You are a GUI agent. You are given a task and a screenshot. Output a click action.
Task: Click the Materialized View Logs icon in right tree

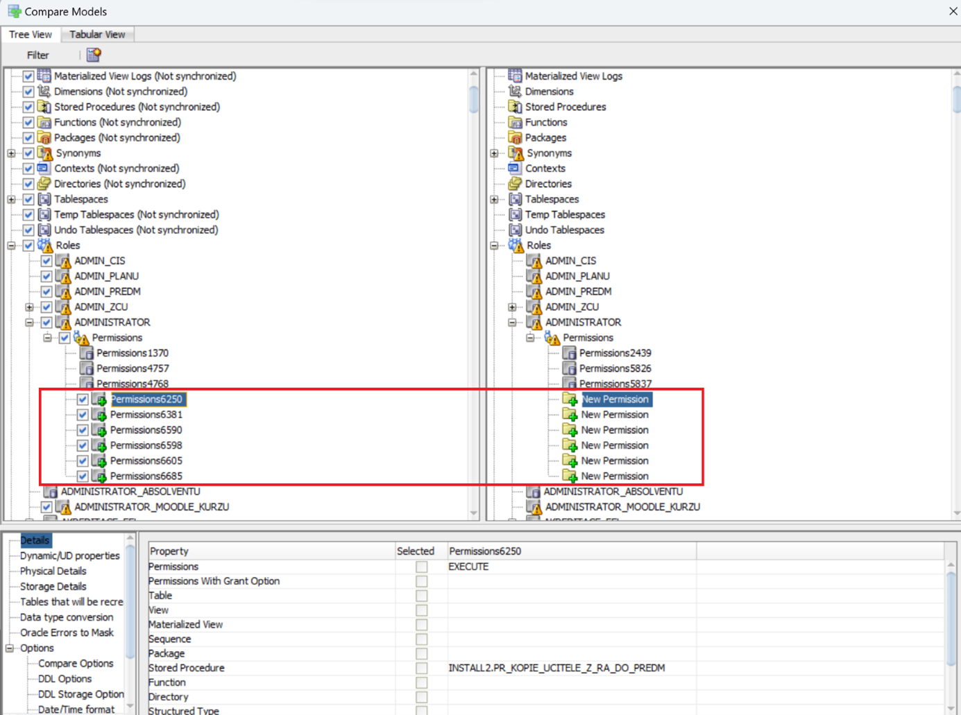pyautogui.click(x=515, y=76)
